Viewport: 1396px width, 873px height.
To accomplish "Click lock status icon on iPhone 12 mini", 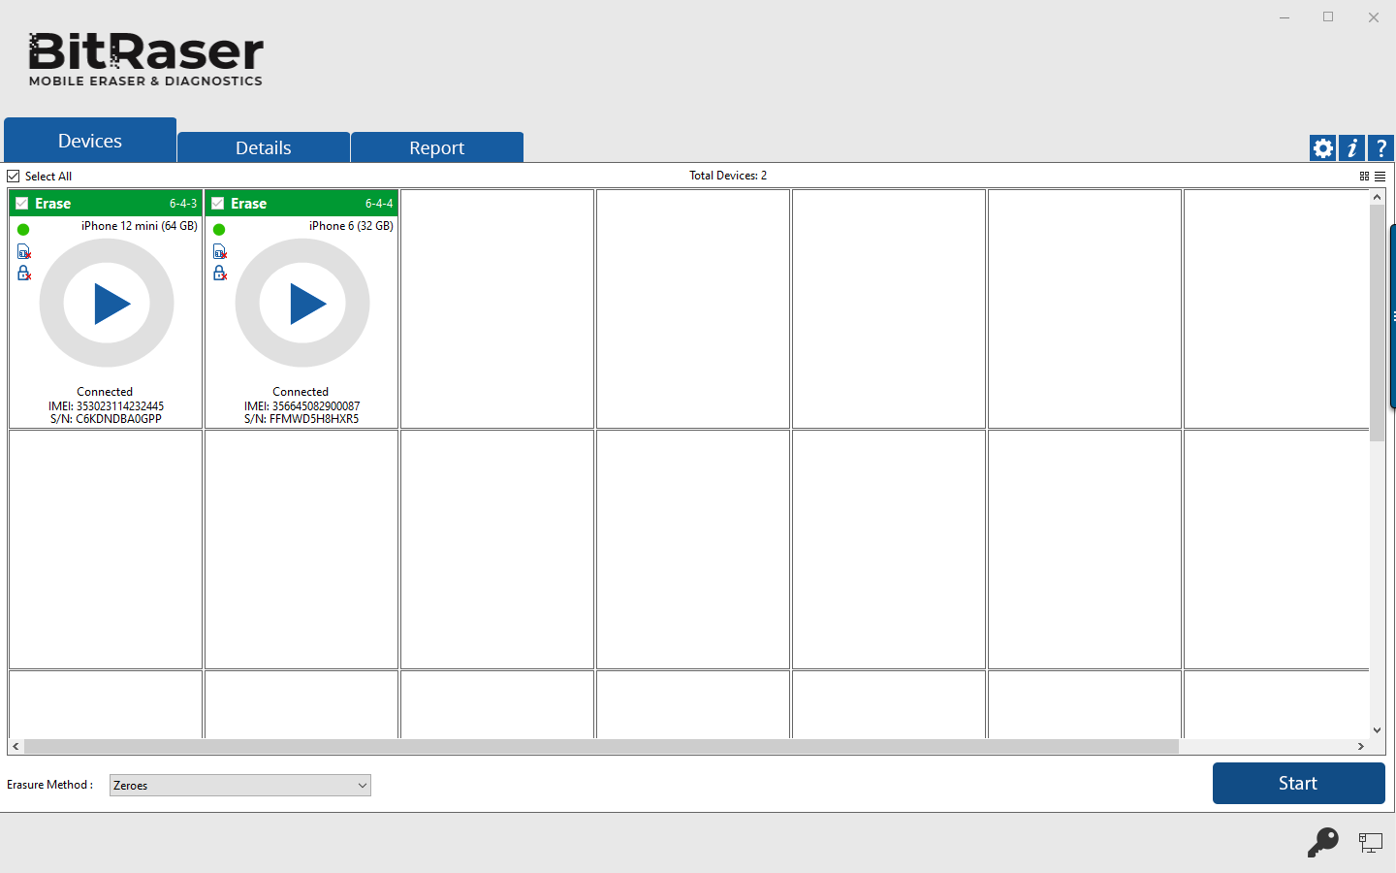I will (x=24, y=273).
